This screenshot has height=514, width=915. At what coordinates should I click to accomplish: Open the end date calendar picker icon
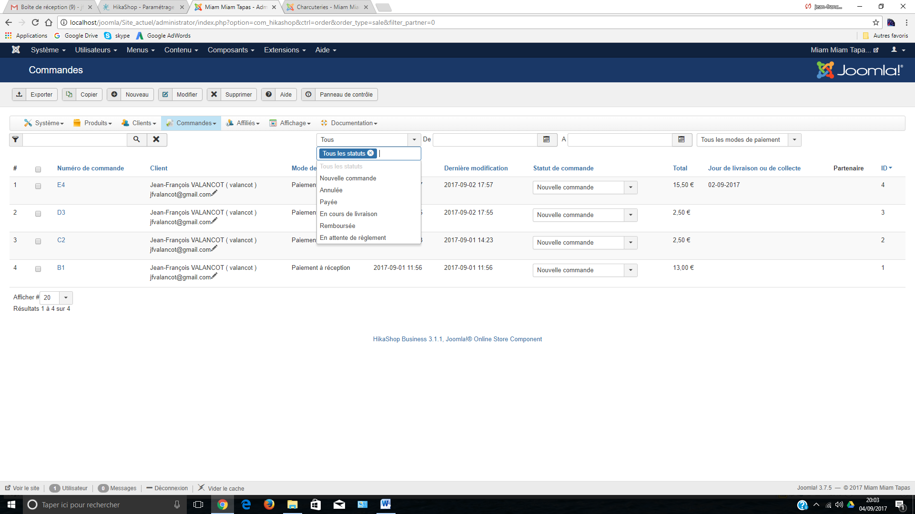(681, 139)
